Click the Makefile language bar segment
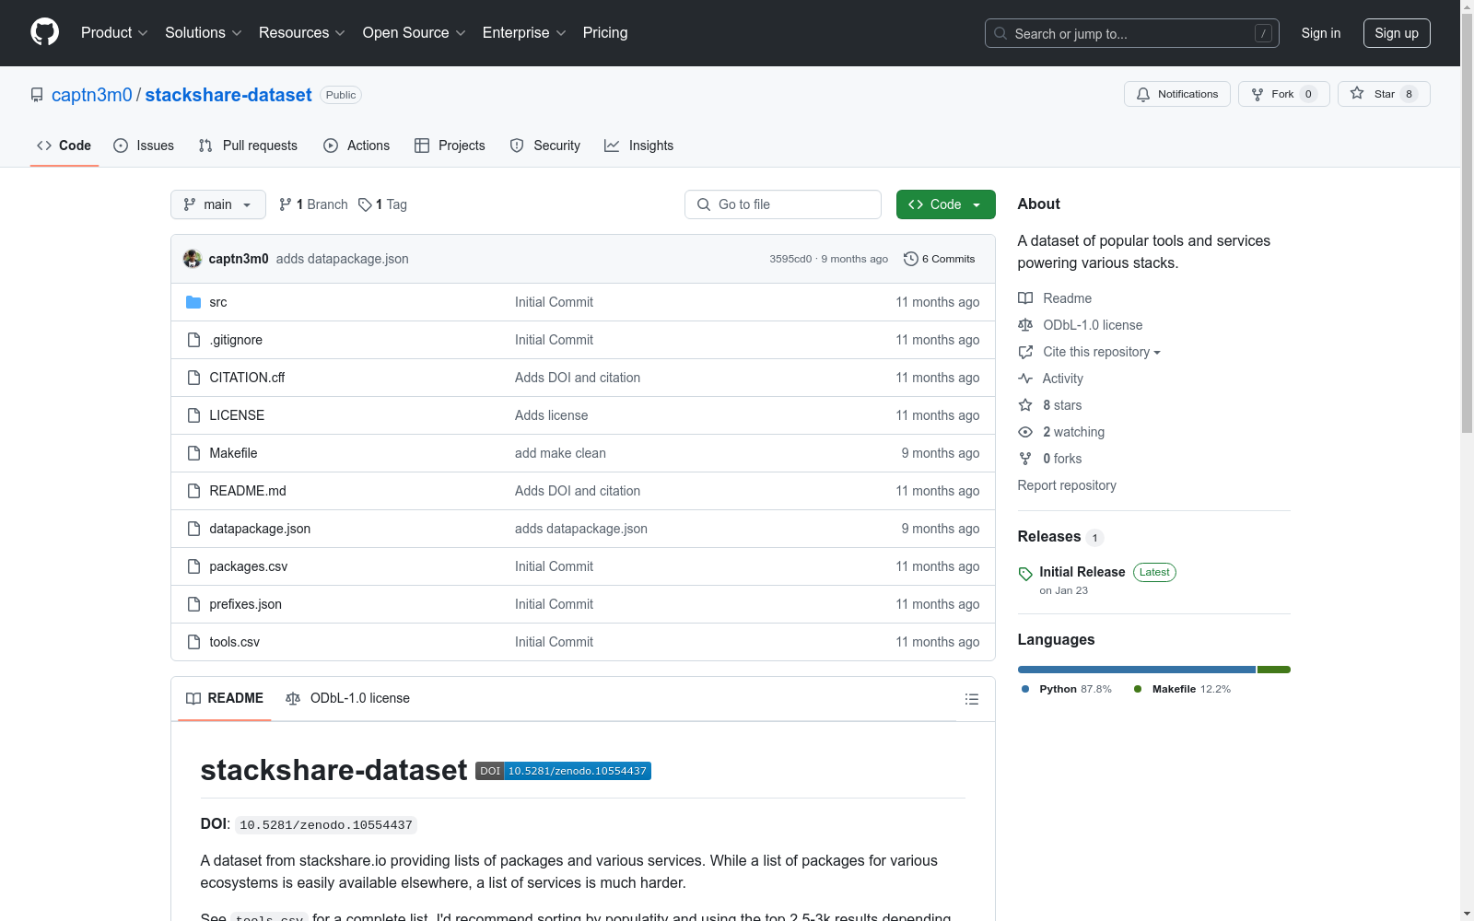1474x921 pixels. tap(1274, 670)
